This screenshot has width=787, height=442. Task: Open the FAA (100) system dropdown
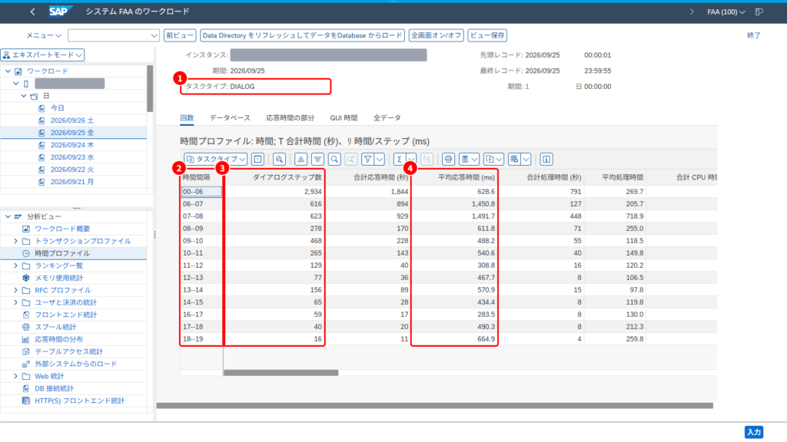click(x=726, y=12)
